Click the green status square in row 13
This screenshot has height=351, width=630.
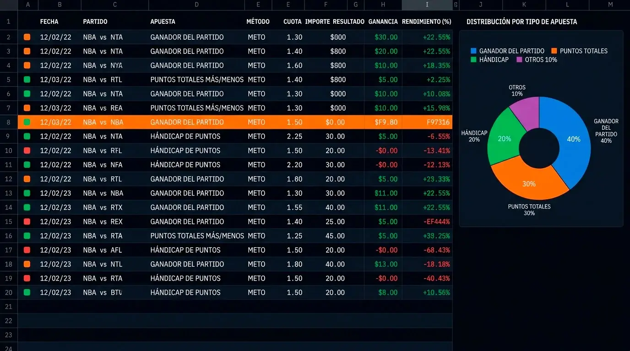(x=27, y=193)
